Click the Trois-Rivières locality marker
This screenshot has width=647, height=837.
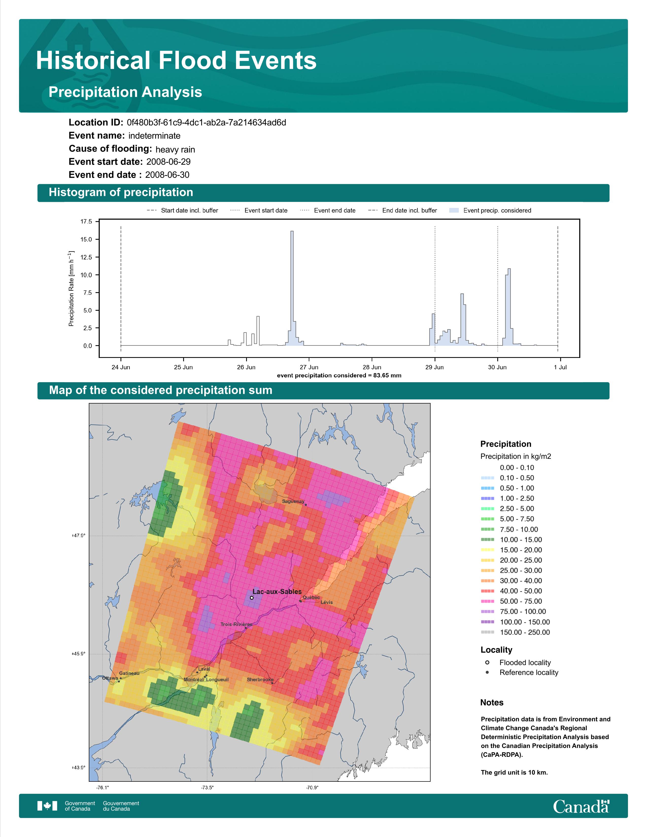[246, 628]
